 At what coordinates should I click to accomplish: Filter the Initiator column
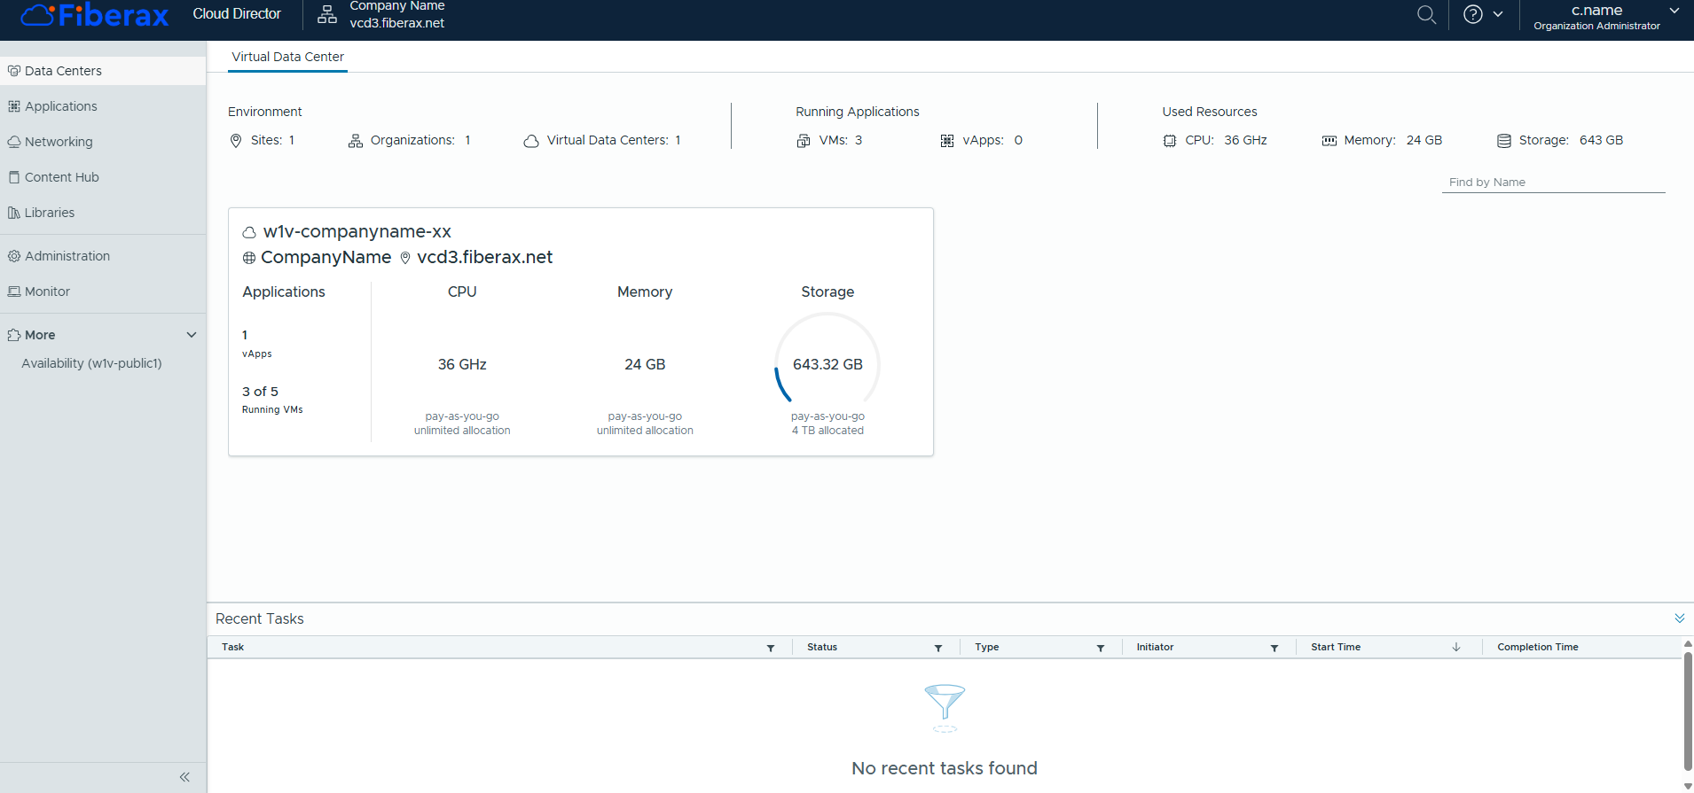point(1274,649)
